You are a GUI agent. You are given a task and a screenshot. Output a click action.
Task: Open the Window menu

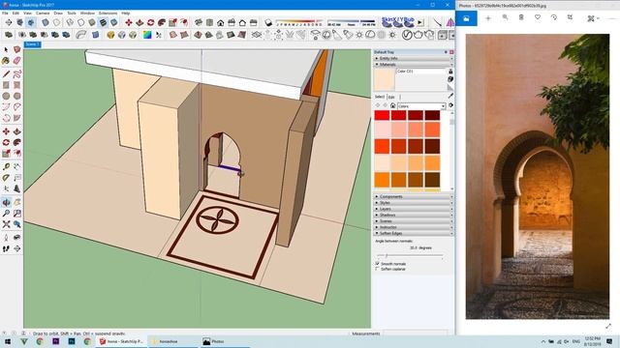pos(87,13)
